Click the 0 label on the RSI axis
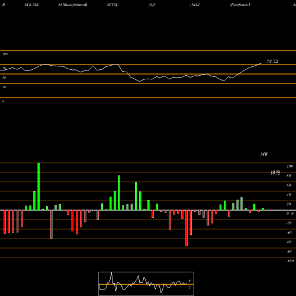The width and height of the screenshot is (296, 296). click(3, 101)
